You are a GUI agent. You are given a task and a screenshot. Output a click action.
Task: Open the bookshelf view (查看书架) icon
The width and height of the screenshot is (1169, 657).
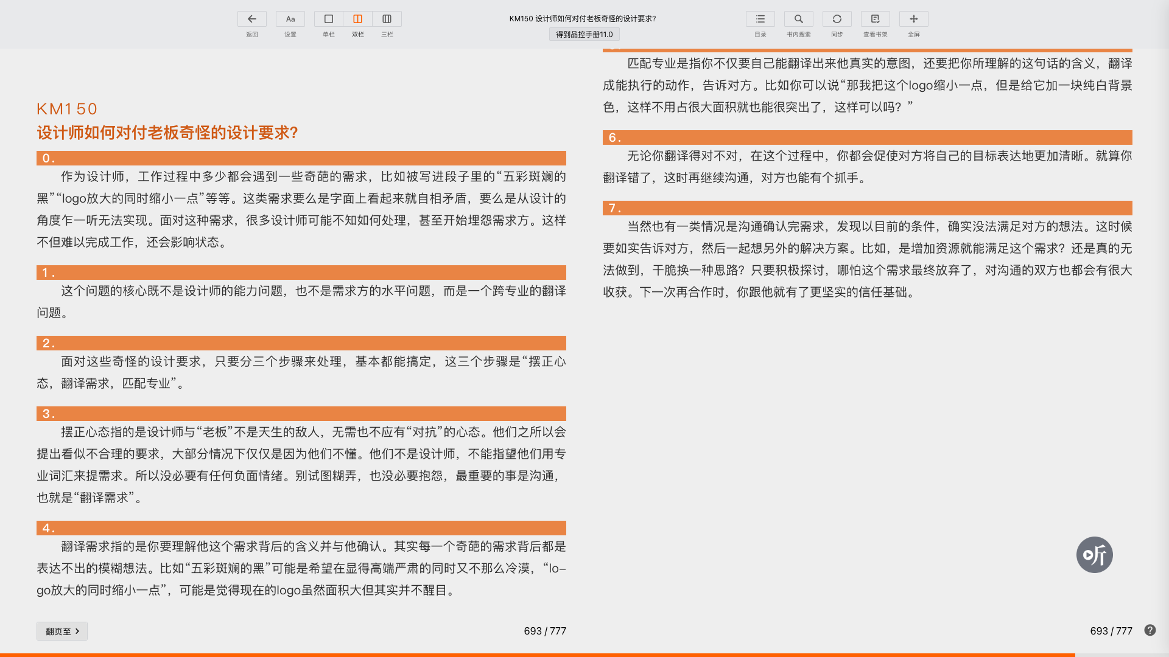(x=875, y=19)
